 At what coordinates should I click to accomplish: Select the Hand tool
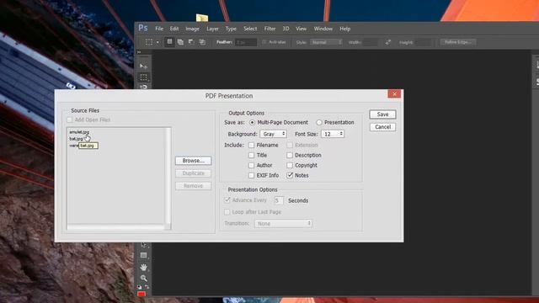click(144, 267)
